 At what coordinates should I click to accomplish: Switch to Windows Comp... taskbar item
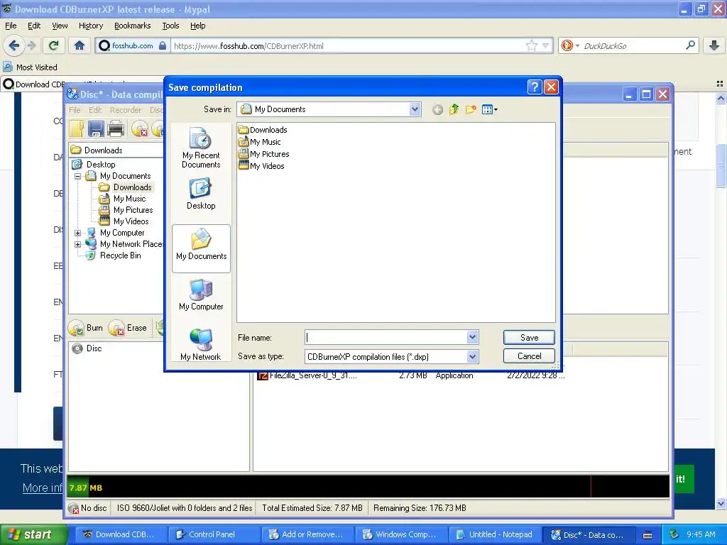click(x=400, y=534)
